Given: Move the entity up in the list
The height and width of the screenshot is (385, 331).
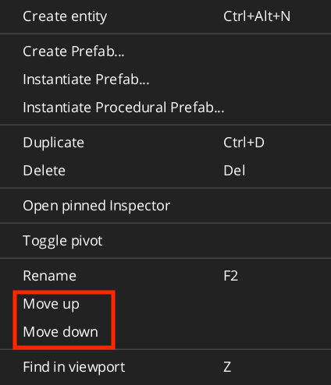Looking at the screenshot, I should coord(165,304).
